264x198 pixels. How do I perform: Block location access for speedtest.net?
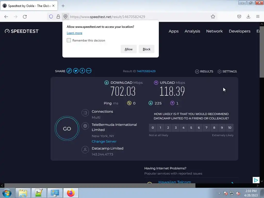(x=146, y=49)
